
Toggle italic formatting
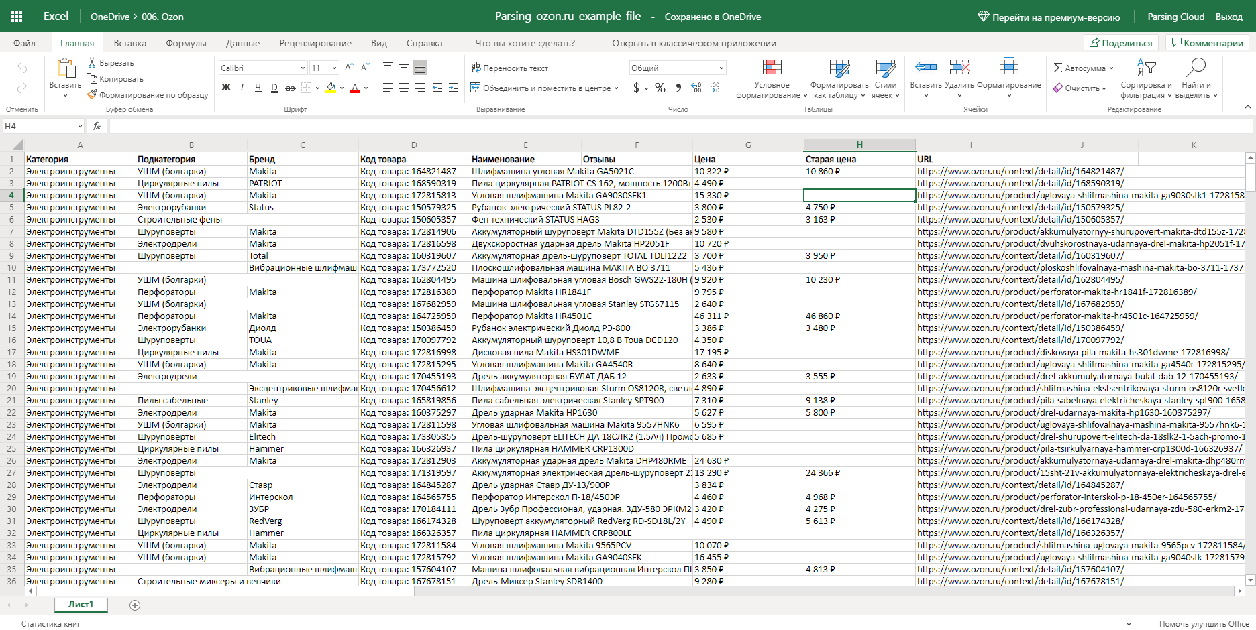(x=242, y=88)
